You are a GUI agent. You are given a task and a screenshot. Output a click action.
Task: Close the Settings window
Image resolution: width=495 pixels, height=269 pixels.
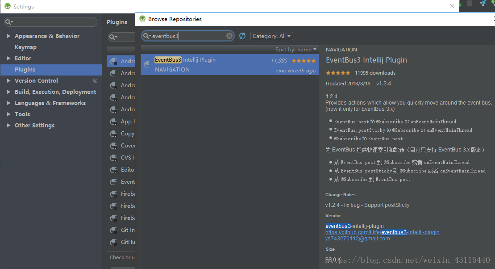pyautogui.click(x=452, y=6)
